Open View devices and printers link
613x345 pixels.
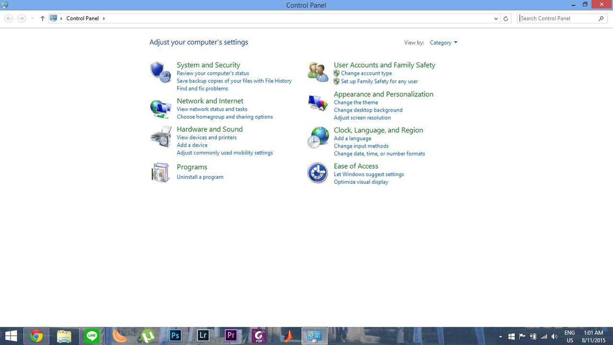tap(206, 138)
